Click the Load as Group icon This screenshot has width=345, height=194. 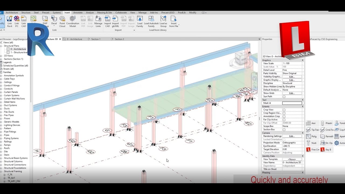coord(163,21)
